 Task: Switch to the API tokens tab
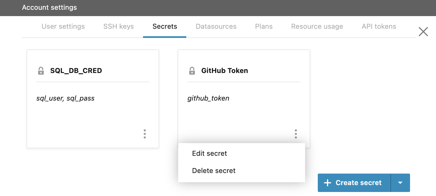pos(379,26)
